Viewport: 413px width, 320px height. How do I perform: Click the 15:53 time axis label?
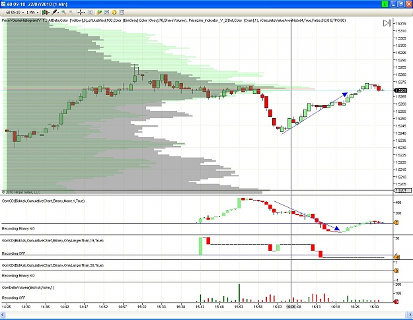coord(239,307)
